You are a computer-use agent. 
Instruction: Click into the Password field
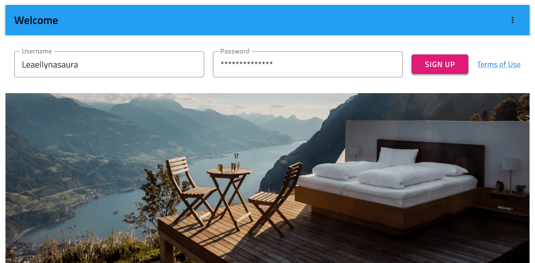308,64
